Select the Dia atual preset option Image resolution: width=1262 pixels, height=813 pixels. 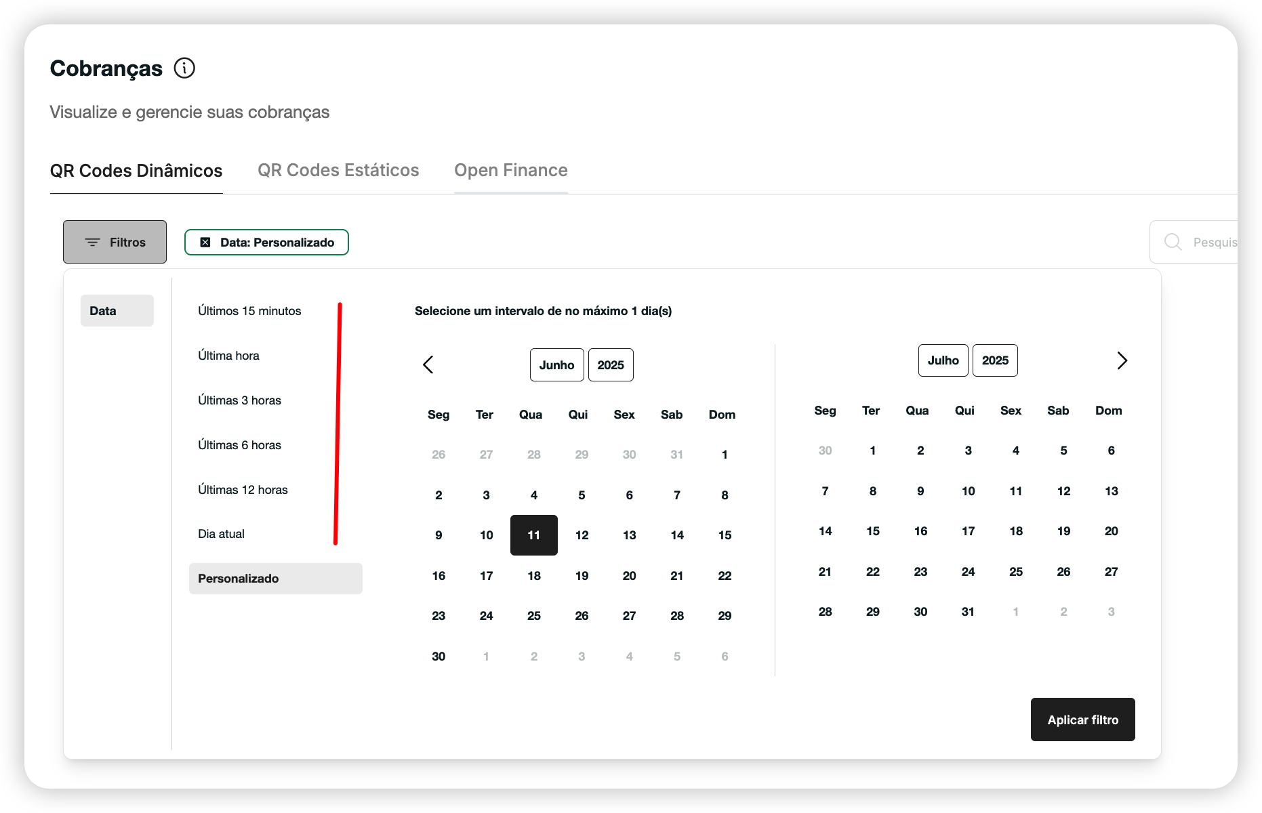(x=221, y=534)
